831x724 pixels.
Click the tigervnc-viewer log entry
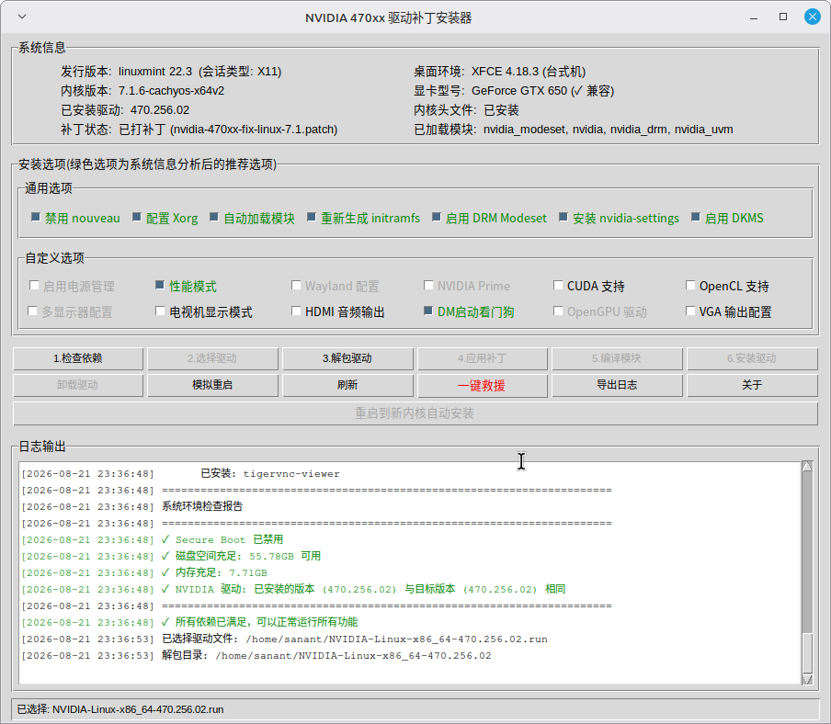270,473
